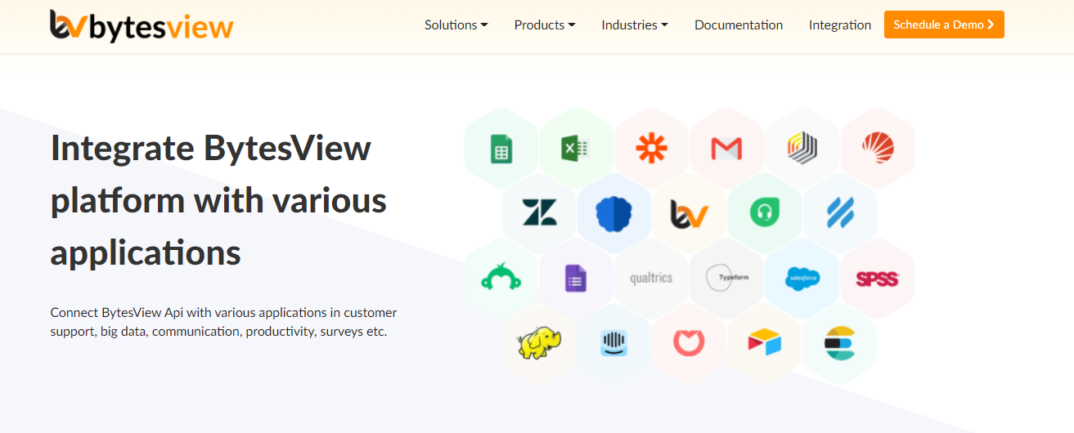Open the green headset Freshdesk icon
This screenshot has width=1074, height=433.
pos(765,213)
